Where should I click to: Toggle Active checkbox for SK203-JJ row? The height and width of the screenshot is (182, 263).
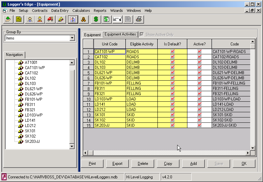pyautogui.click(x=200, y=125)
